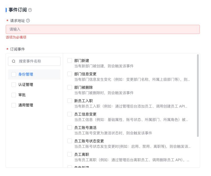This screenshot has width=211, height=176.
Task: Click the search magnifier icon
Action: pos(13,61)
